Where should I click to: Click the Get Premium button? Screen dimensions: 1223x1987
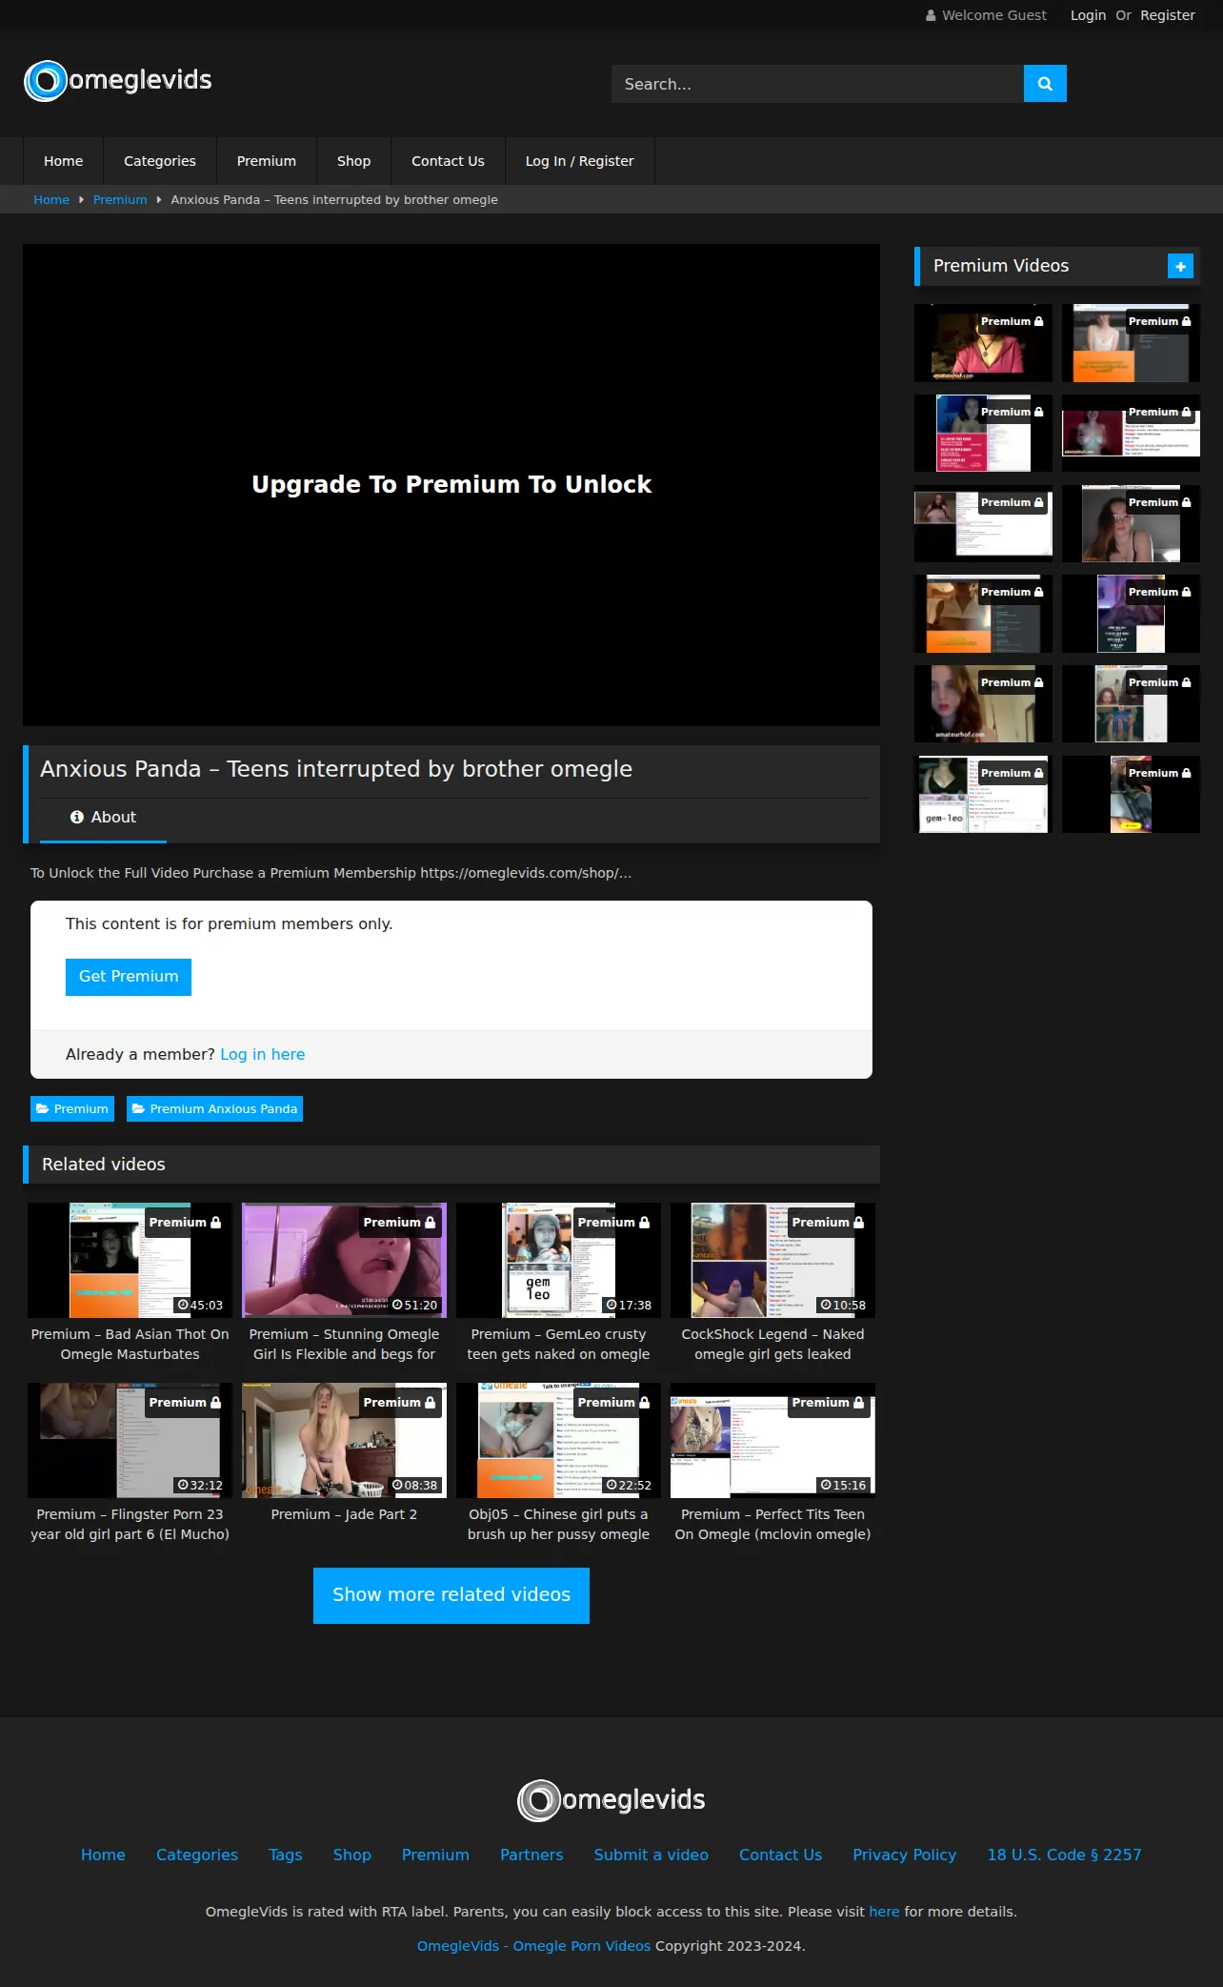(129, 977)
